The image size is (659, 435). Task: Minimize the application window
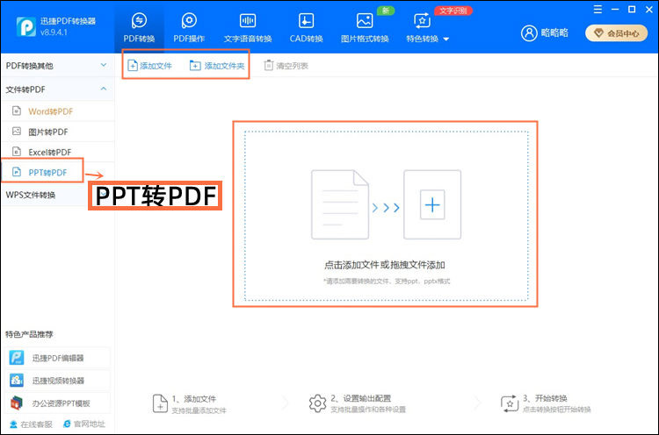coord(615,10)
